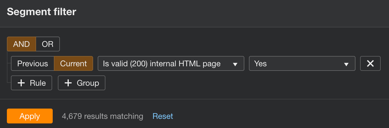Switch the logical operator to OR
Screen dimensions: 389x128
point(48,44)
